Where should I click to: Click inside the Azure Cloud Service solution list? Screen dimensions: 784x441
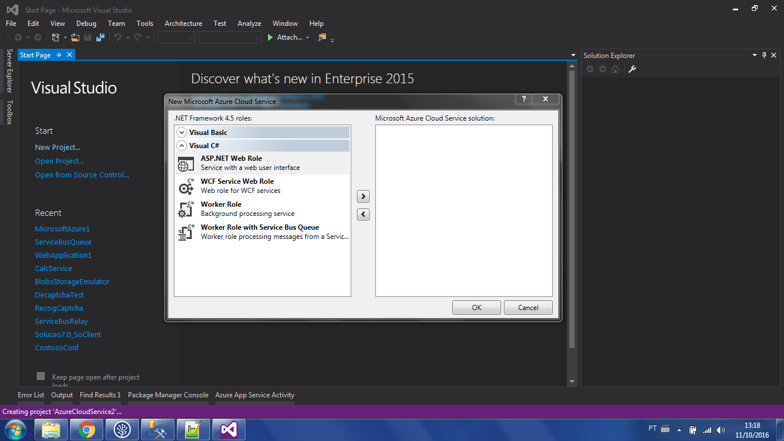464,211
